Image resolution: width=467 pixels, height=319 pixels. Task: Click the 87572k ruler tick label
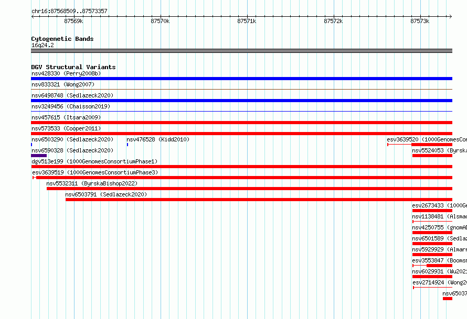pyautogui.click(x=333, y=21)
